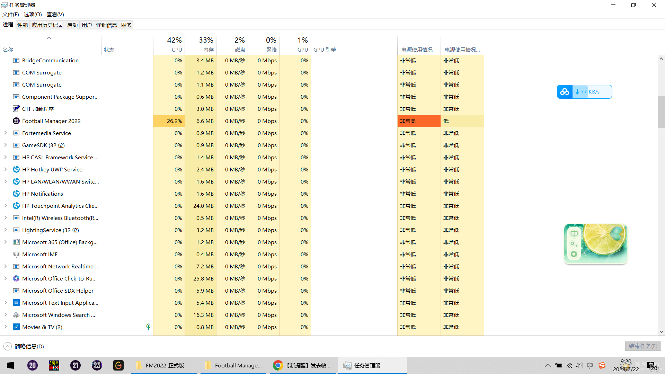Open the FM 23 taskbar icon
Screen dimensions: 665x374
[97, 365]
